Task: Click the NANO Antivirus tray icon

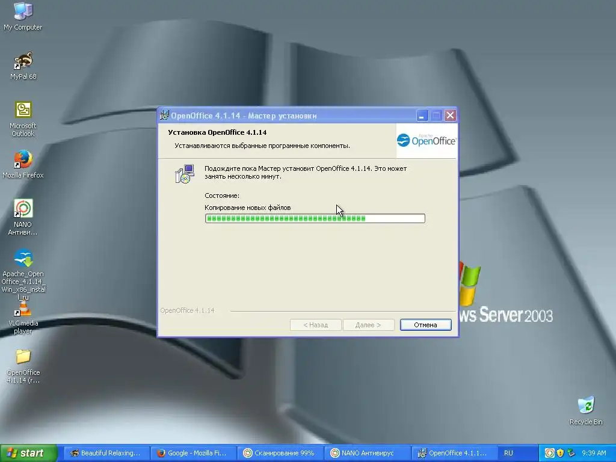Action: click(x=550, y=453)
